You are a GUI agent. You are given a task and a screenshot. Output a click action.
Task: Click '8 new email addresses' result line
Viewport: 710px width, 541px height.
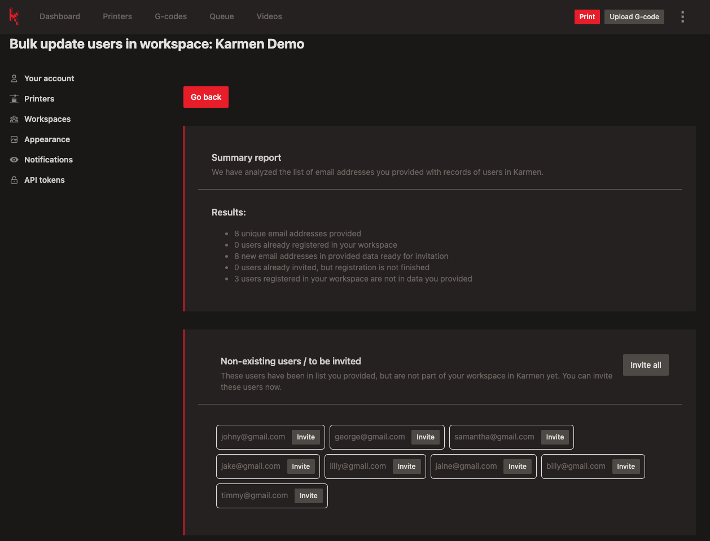341,256
